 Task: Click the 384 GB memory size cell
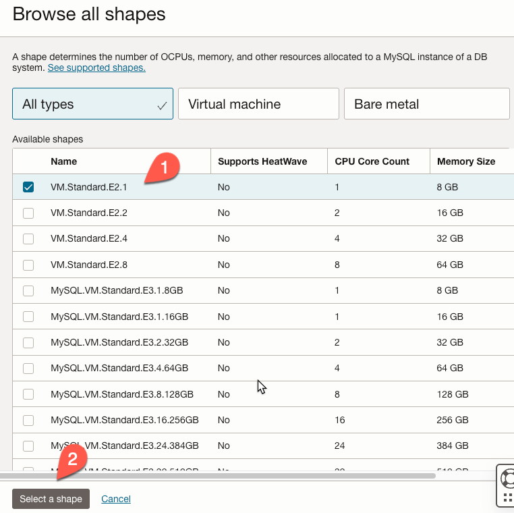click(x=453, y=446)
